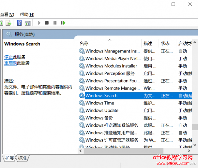This screenshot has width=198, height=168.
Task: Maximize the services window
Action: tap(173, 4)
